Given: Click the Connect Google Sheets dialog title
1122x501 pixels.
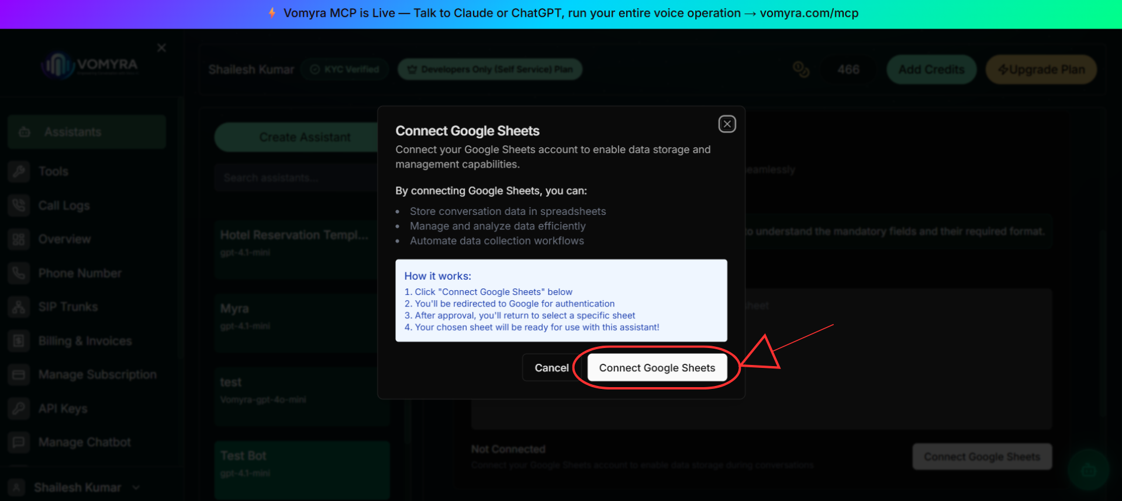Looking at the screenshot, I should pos(467,131).
